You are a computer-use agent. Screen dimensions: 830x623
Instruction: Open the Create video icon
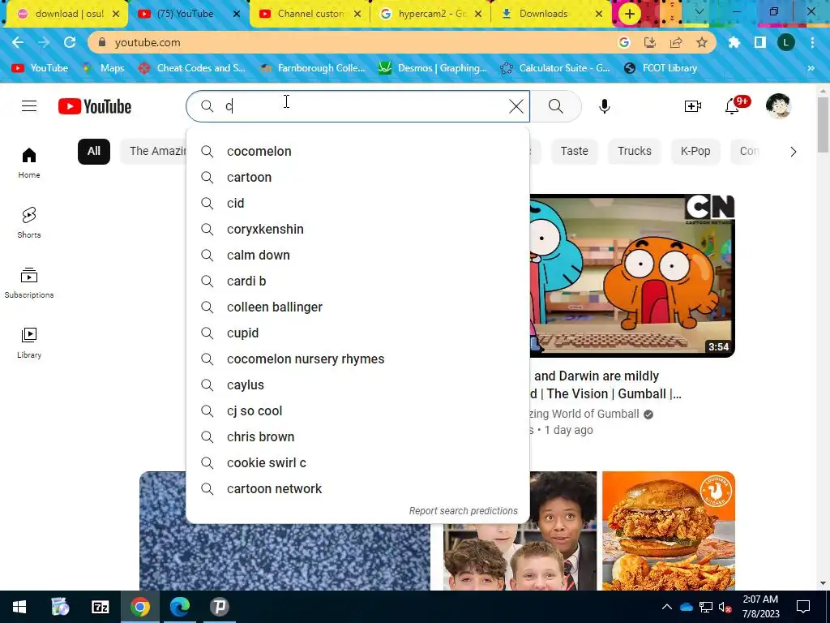point(692,106)
